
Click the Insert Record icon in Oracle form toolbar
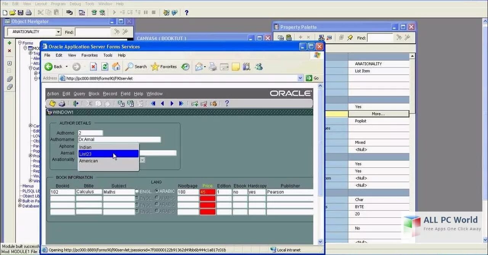click(195, 103)
